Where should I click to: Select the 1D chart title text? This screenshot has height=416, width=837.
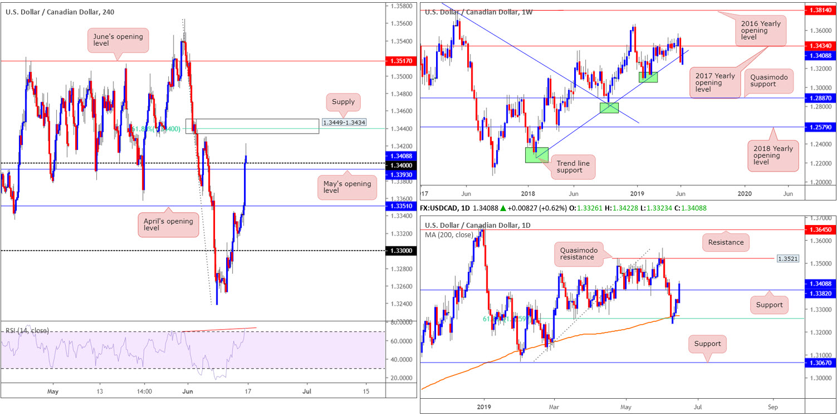[x=478, y=225]
